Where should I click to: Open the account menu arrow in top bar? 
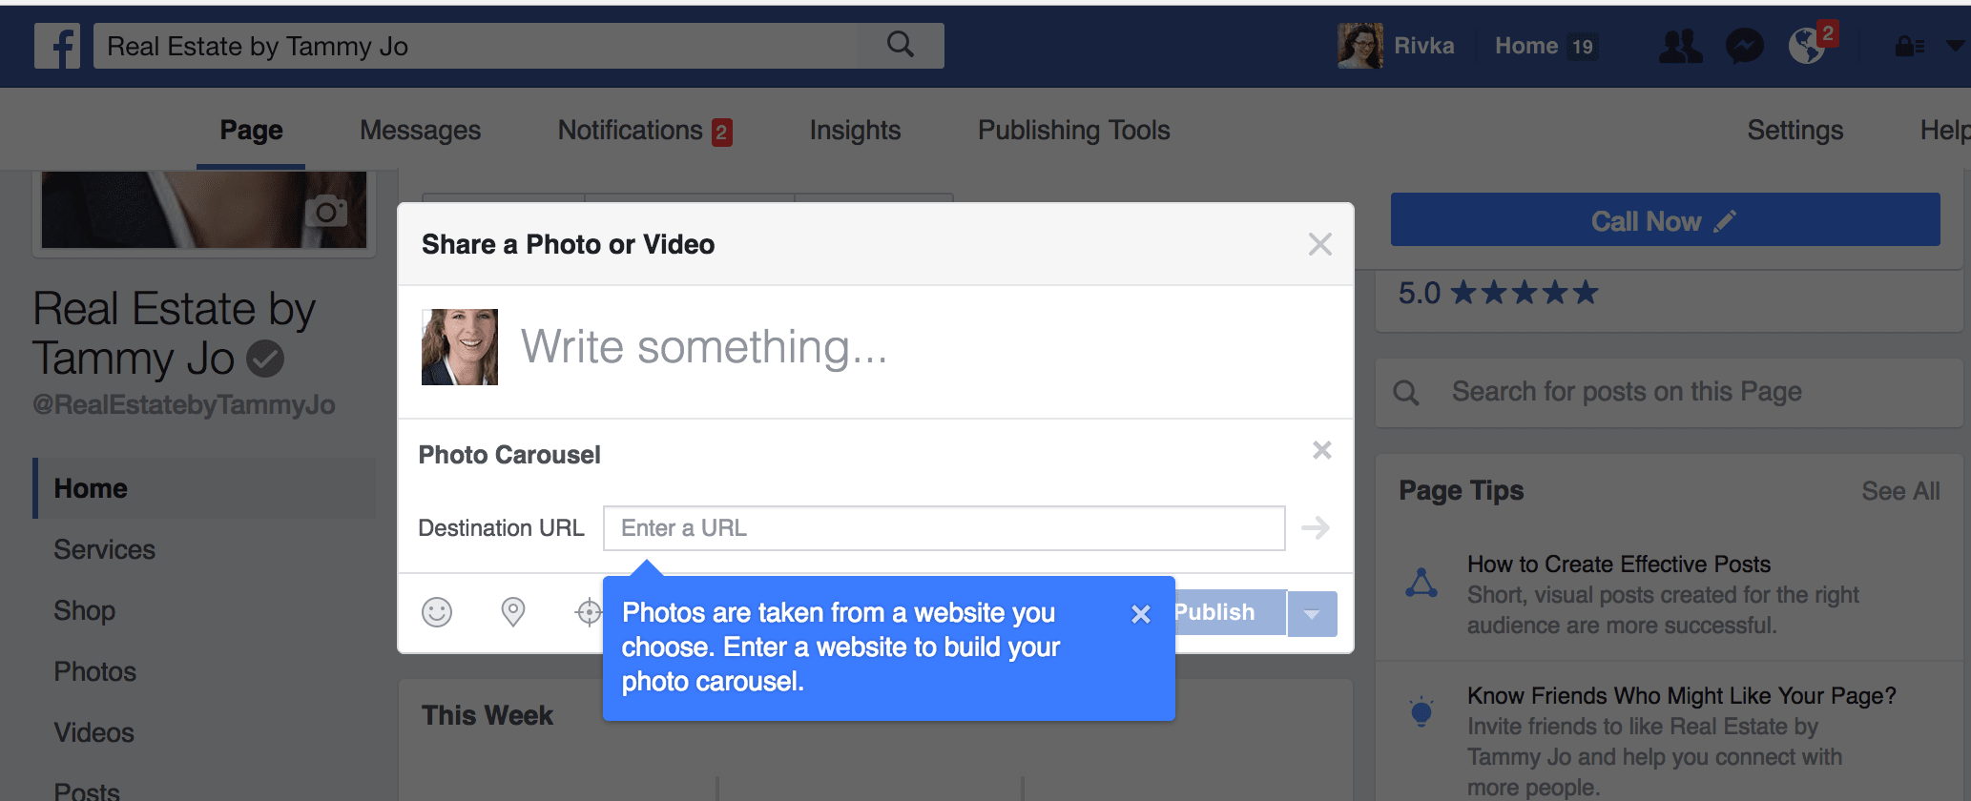(x=1955, y=45)
